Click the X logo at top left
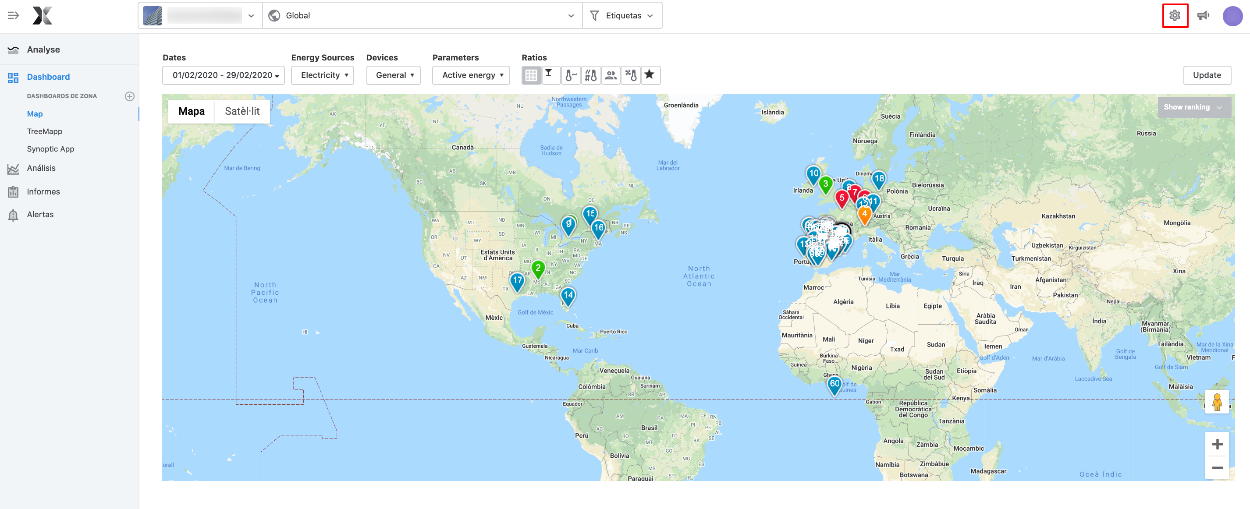 (x=42, y=15)
